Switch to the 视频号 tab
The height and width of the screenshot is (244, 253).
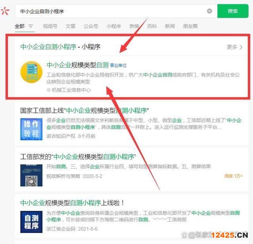(50, 26)
